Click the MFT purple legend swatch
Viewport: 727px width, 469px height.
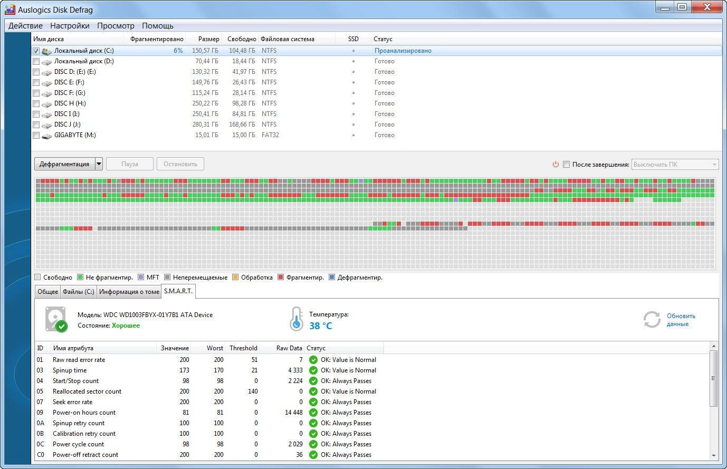pyautogui.click(x=140, y=277)
